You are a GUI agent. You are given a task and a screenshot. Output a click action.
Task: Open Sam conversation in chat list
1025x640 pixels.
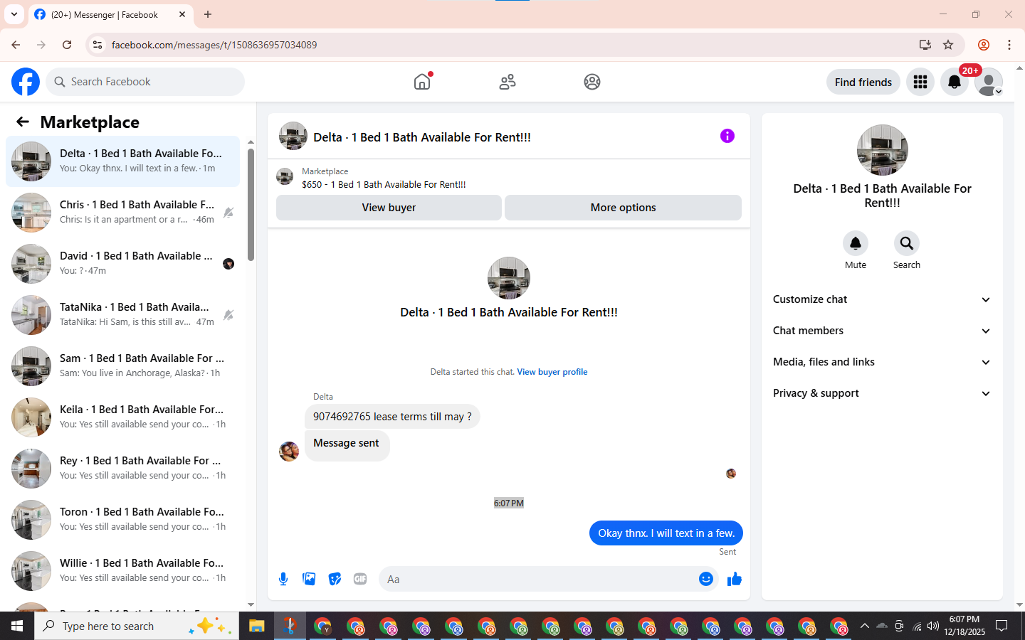tap(122, 366)
